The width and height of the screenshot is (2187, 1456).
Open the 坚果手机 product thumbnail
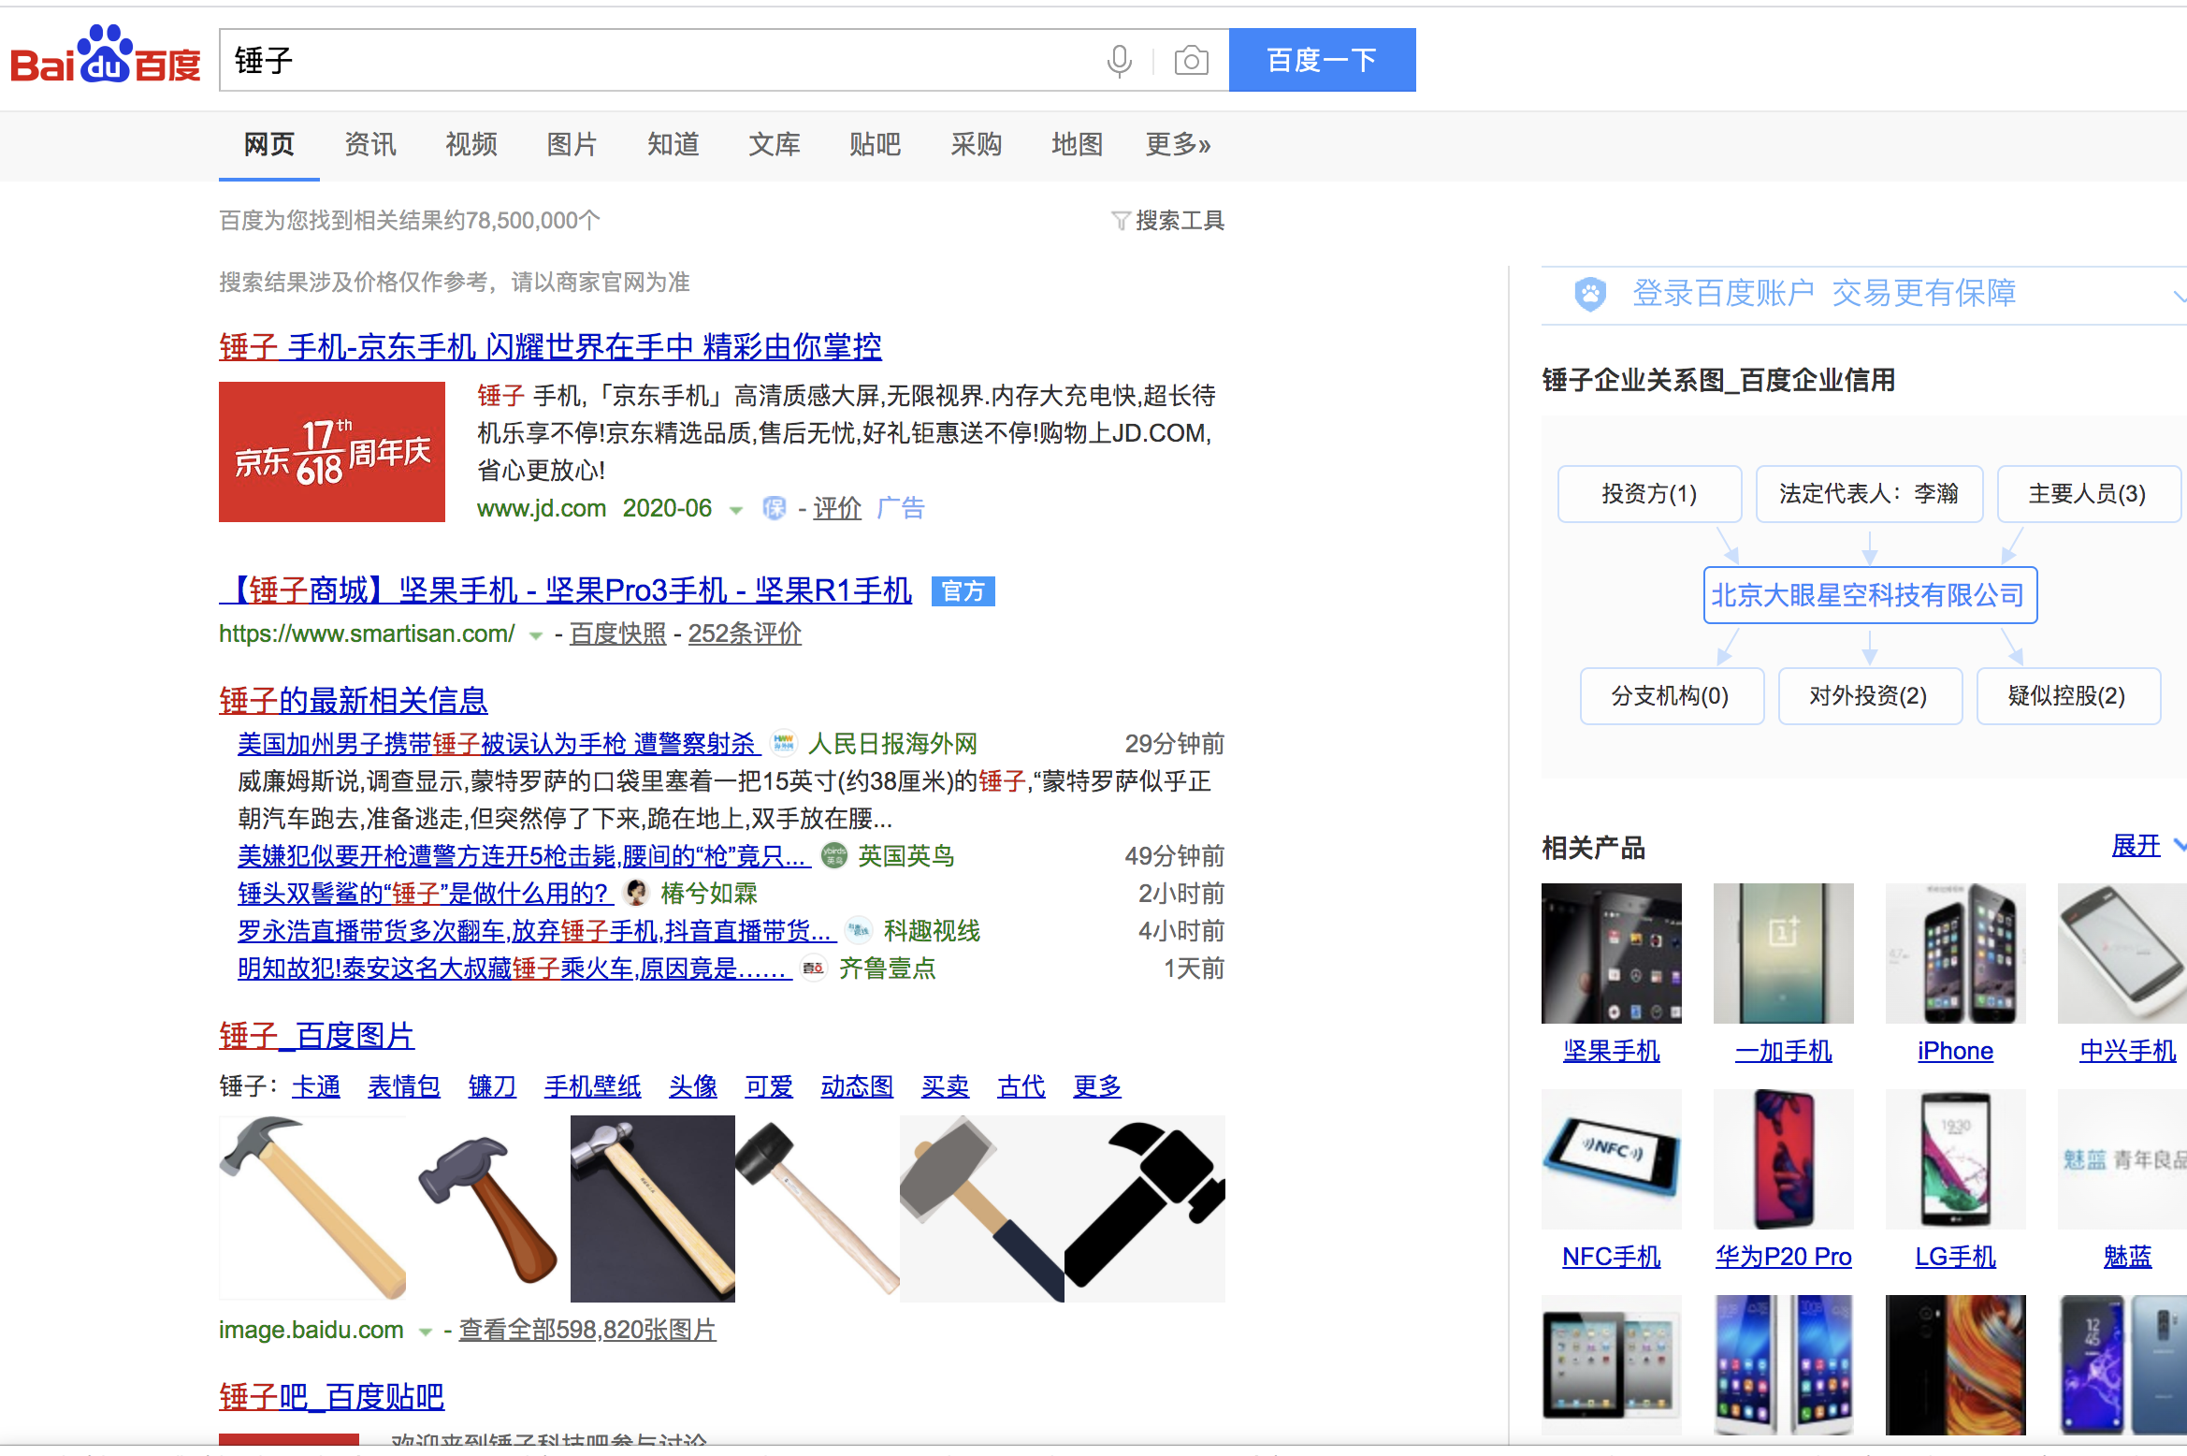click(1611, 954)
